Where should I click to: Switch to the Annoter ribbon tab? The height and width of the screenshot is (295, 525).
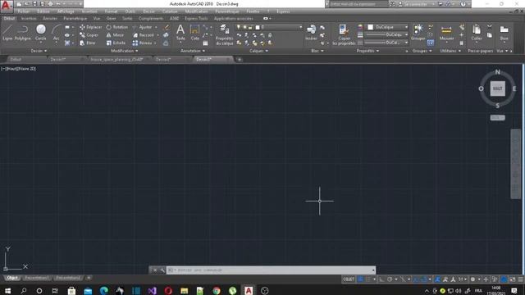pos(50,18)
